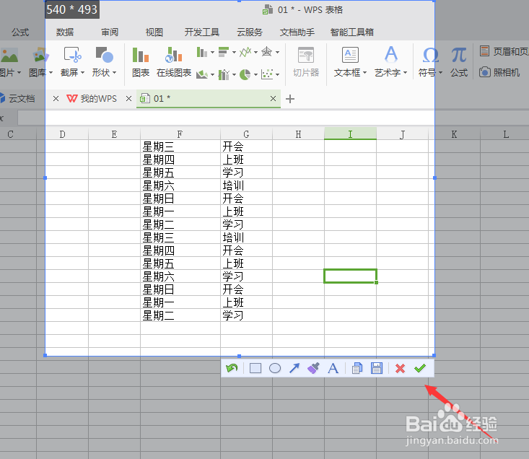529x459 pixels.
Task: Open the 文档助手 ribbon tab
Action: [297, 32]
